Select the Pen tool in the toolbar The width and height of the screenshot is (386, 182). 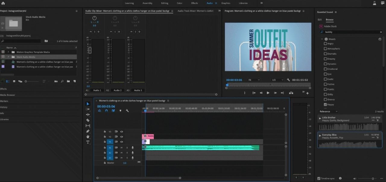[x=88, y=131]
